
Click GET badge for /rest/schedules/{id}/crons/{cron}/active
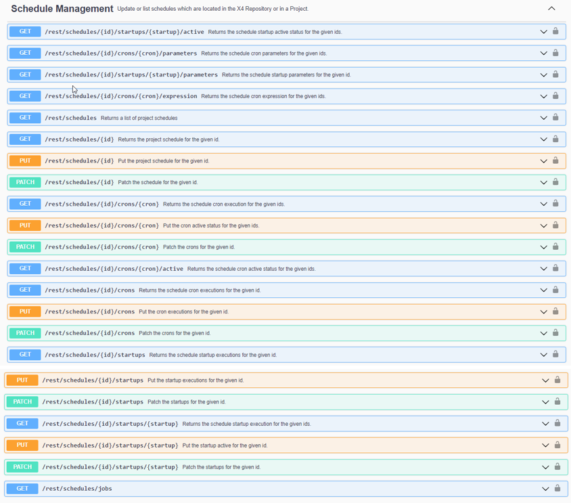[x=25, y=269]
